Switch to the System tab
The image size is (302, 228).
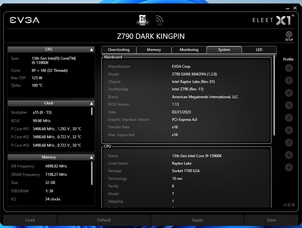coord(224,50)
